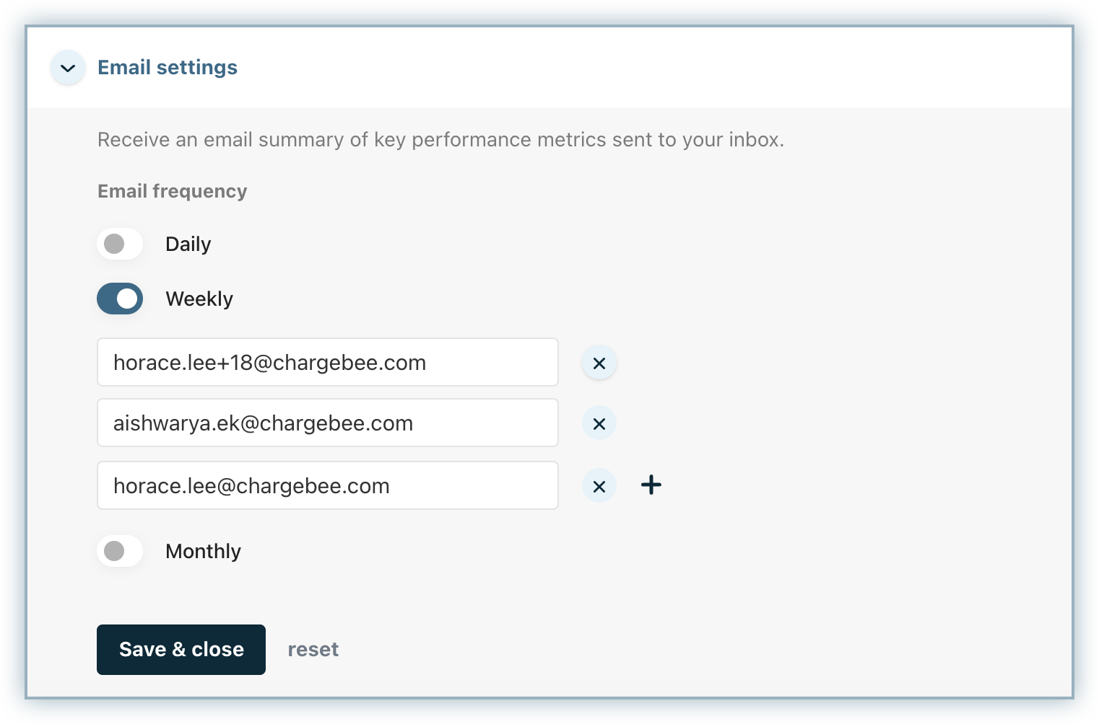Viewport: 1099px width, 724px height.
Task: Click the Email settings heading text
Action: (168, 68)
